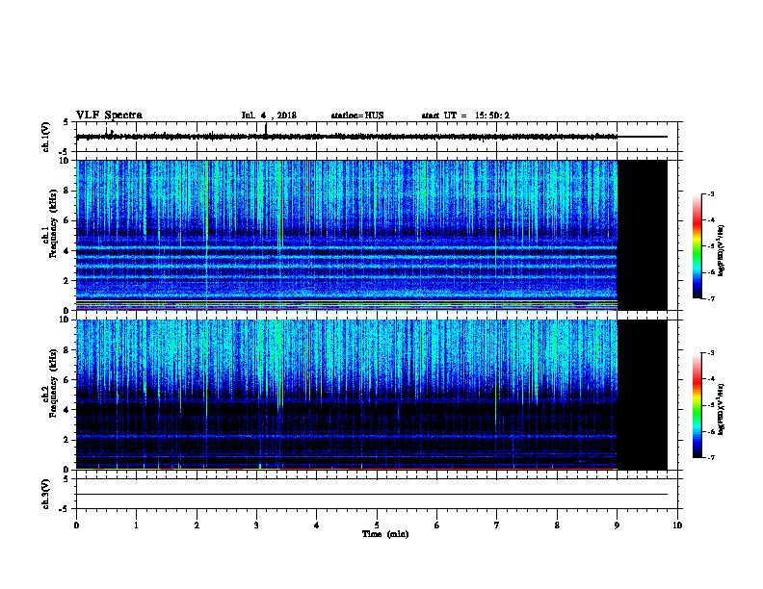Click the '0' tick on the time axis
This screenshot has width=763, height=589.
coord(76,525)
